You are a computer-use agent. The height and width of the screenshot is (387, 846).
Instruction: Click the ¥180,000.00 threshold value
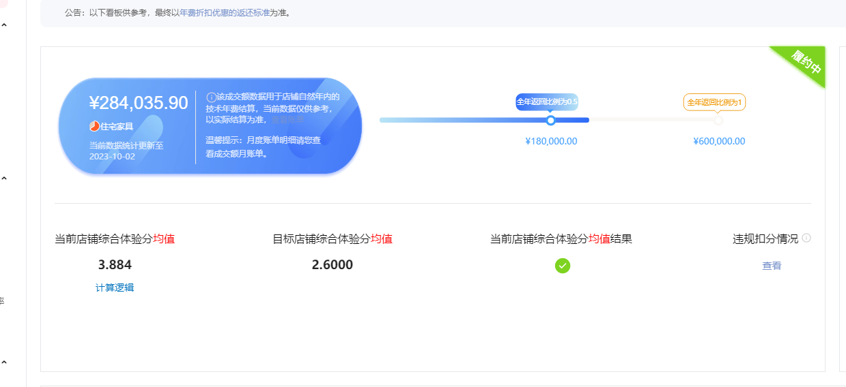point(551,142)
